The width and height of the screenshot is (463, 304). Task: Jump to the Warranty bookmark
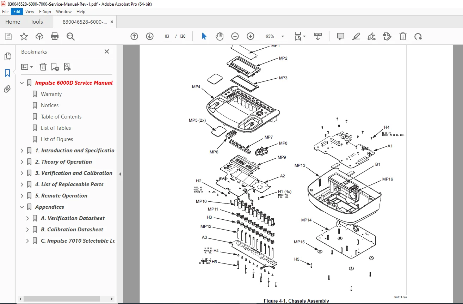(x=51, y=94)
